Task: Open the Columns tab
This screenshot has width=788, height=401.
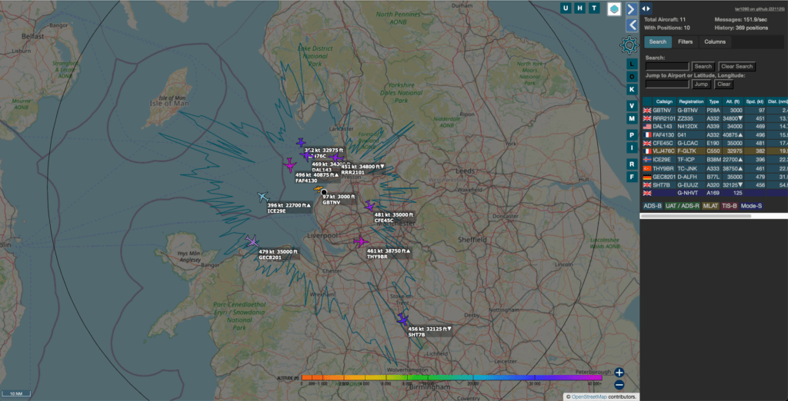Action: 715,42
